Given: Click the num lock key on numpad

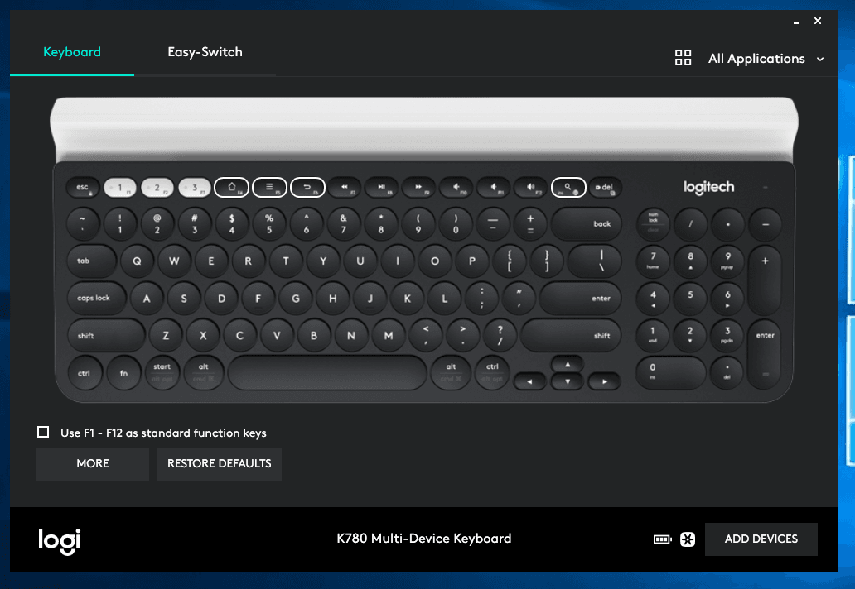Looking at the screenshot, I should tap(653, 223).
